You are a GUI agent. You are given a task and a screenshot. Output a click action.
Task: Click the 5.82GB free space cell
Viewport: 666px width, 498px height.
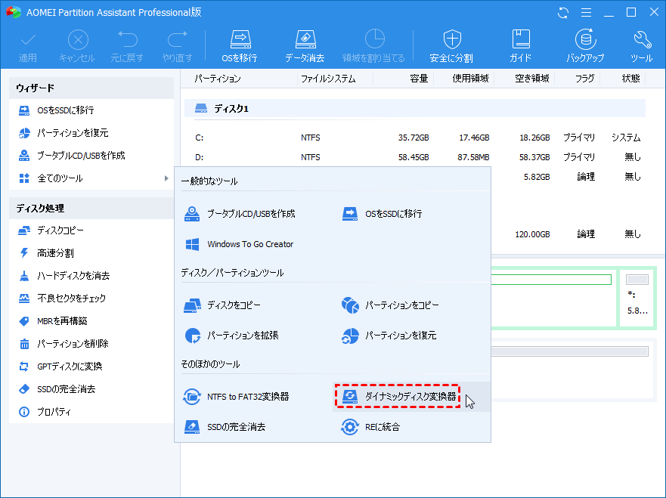537,177
